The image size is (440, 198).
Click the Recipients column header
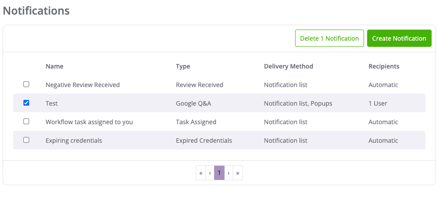(x=383, y=66)
